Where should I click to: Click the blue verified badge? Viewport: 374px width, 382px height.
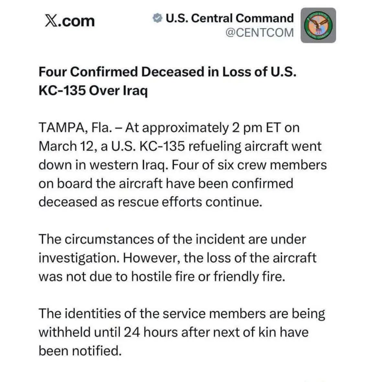[x=157, y=18]
